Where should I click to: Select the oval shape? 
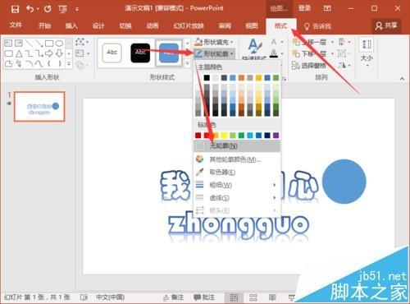click(59, 44)
